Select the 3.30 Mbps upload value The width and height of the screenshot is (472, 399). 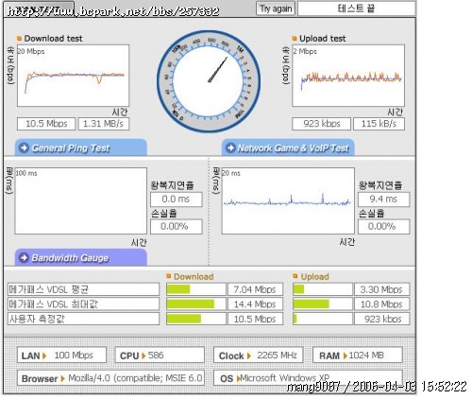(382, 289)
